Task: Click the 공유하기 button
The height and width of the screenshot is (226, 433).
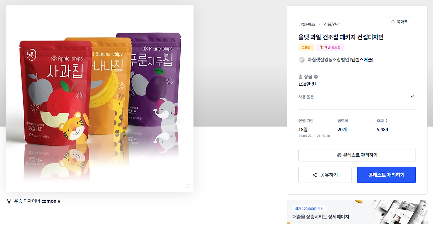Action: coord(325,175)
